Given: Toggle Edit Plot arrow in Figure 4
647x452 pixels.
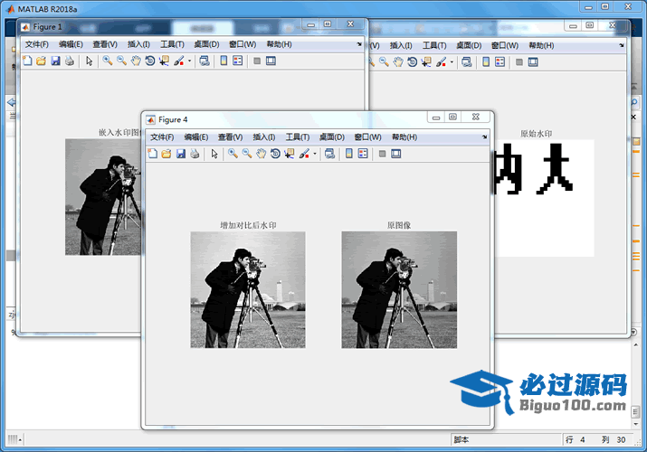Looking at the screenshot, I should 214,154.
